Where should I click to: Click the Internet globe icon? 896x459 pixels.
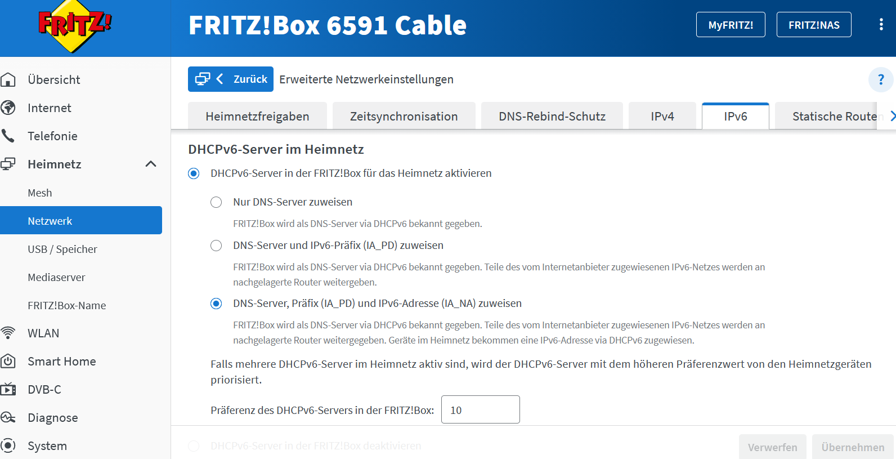pyautogui.click(x=8, y=108)
